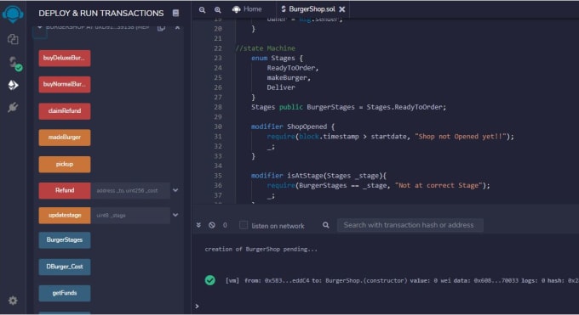Image resolution: width=579 pixels, height=315 pixels.
Task: Call the claimRefund function
Action: point(65,111)
